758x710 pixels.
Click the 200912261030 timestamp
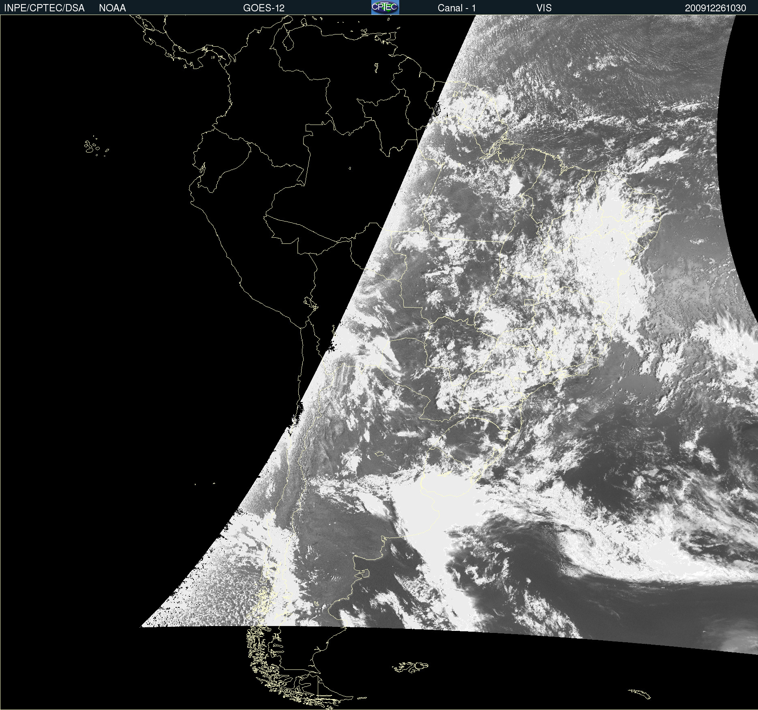(715, 8)
